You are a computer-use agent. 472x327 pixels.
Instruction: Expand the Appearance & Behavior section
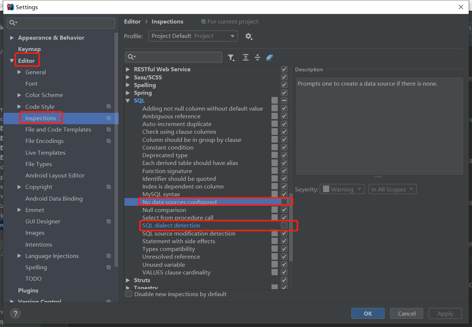12,37
